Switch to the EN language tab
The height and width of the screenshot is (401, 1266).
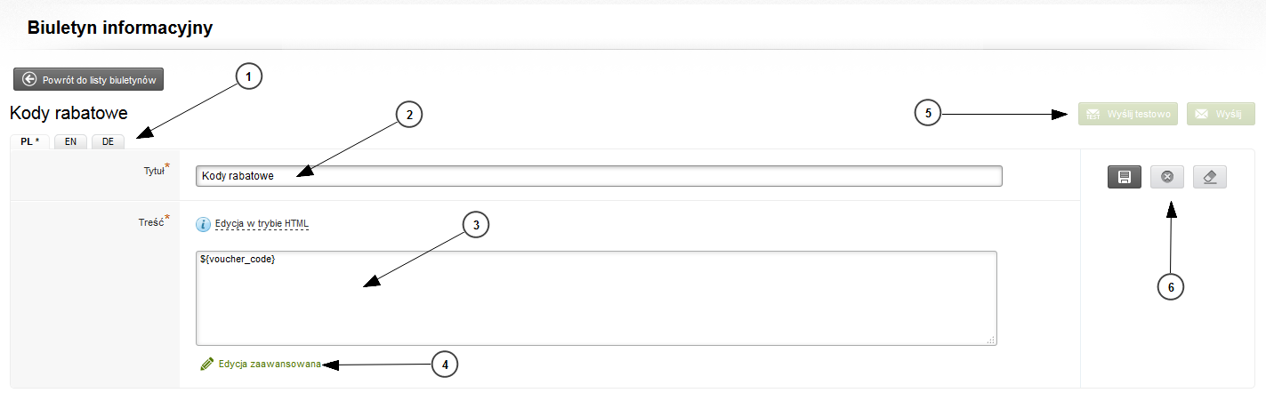[70, 141]
